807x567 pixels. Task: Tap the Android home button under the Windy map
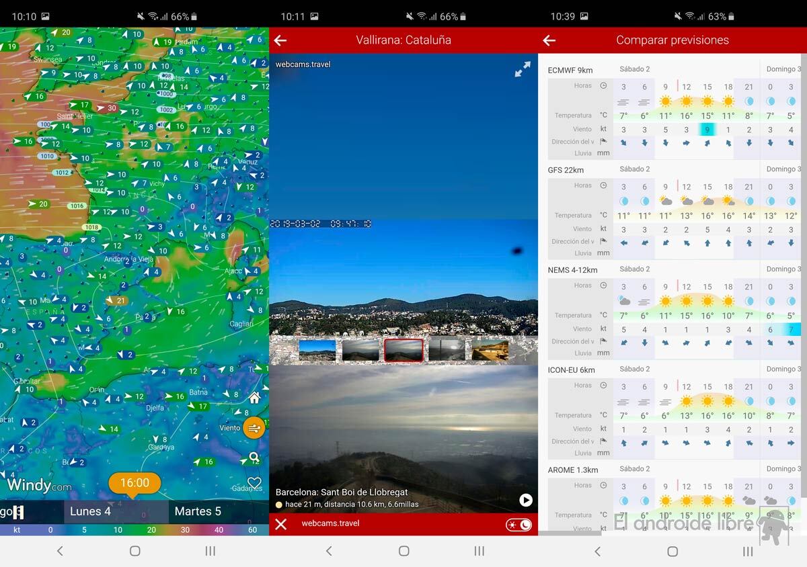tap(134, 551)
